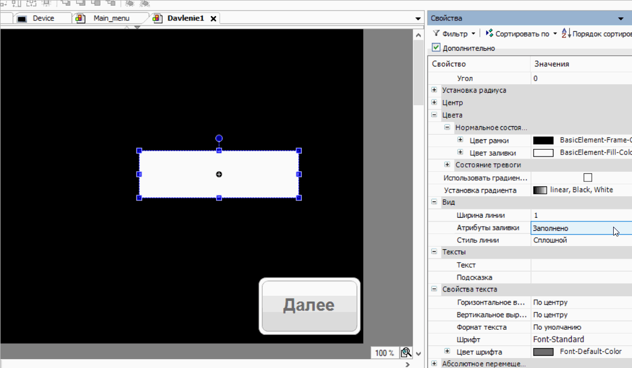632x368 pixels.
Task: Open the Сортировать по dropdown arrow
Action: 555,34
